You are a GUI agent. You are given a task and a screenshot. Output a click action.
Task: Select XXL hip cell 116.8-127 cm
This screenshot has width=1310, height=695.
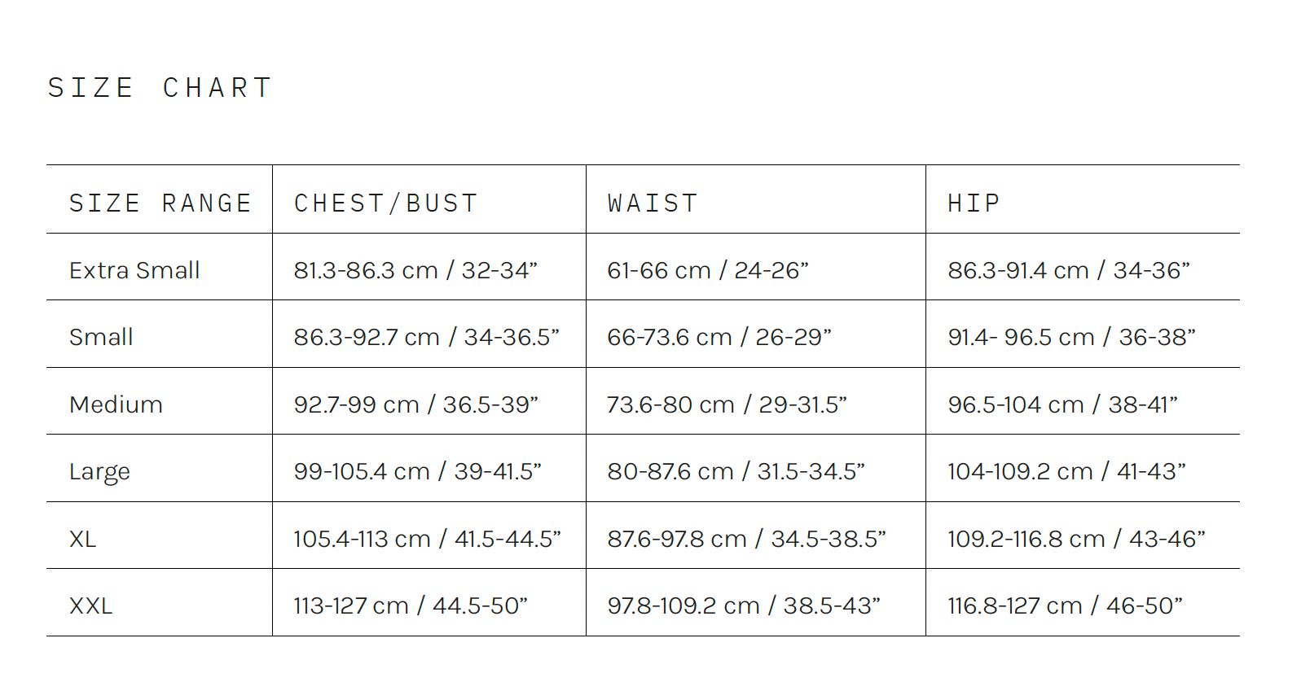pos(1065,605)
